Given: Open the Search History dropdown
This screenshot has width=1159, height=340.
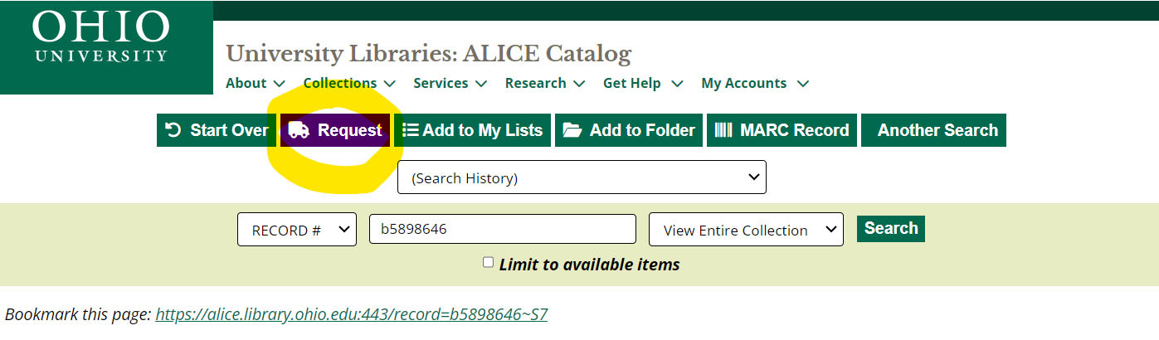Looking at the screenshot, I should [582, 177].
